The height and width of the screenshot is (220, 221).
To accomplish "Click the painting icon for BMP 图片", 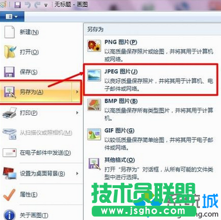I will pyautogui.click(x=94, y=104).
